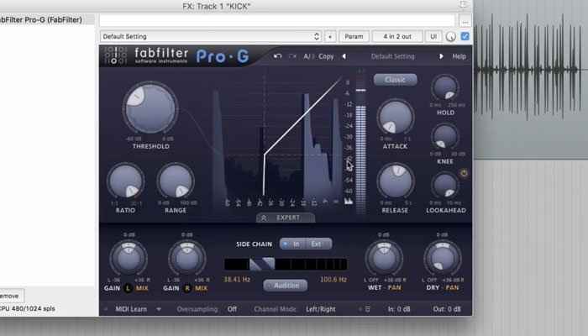Open the Default Setting preset menu in Pro-G
The height and width of the screenshot is (336, 588).
point(392,56)
